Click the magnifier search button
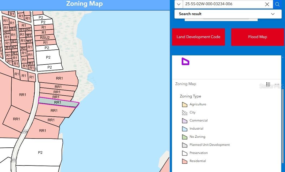Viewport: 285px width, 172px height. point(277,4)
